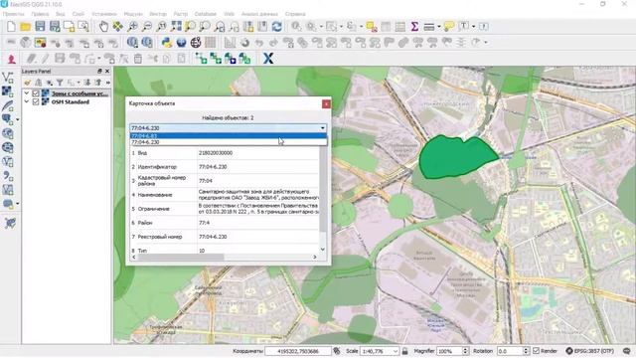Screen dimensions: 636x358
Task: Open the text annotation dropdown arrow
Action: click(x=473, y=27)
